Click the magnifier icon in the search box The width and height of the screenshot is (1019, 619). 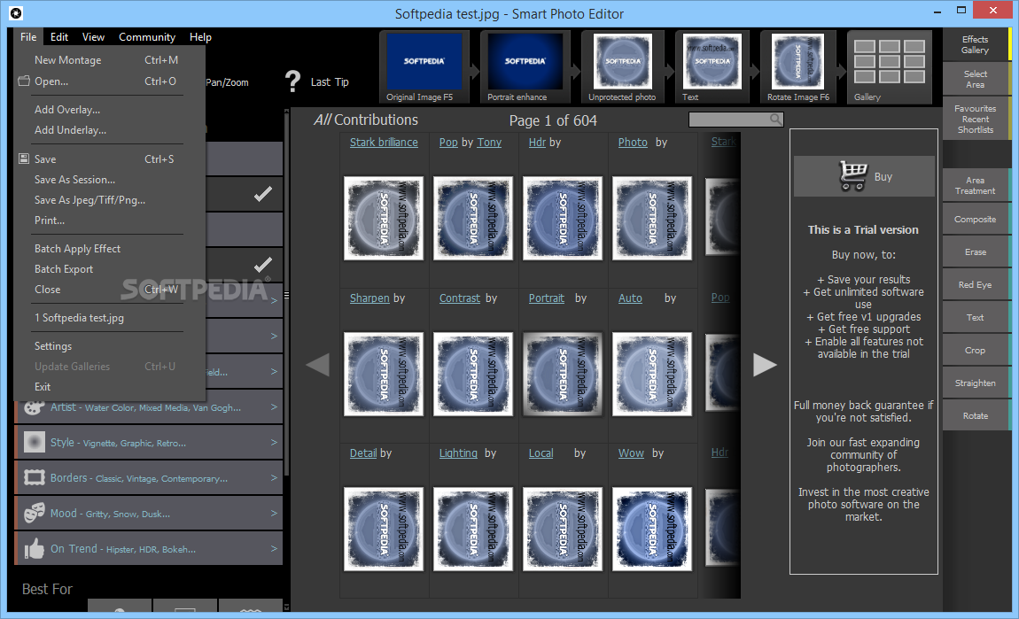coord(775,120)
